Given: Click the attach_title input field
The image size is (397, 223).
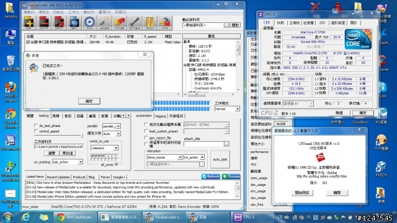Looking at the screenshot, I should pos(203,144).
